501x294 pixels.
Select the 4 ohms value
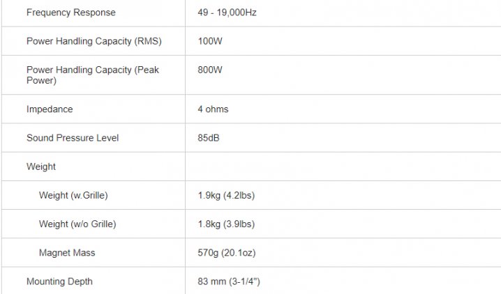coord(213,109)
